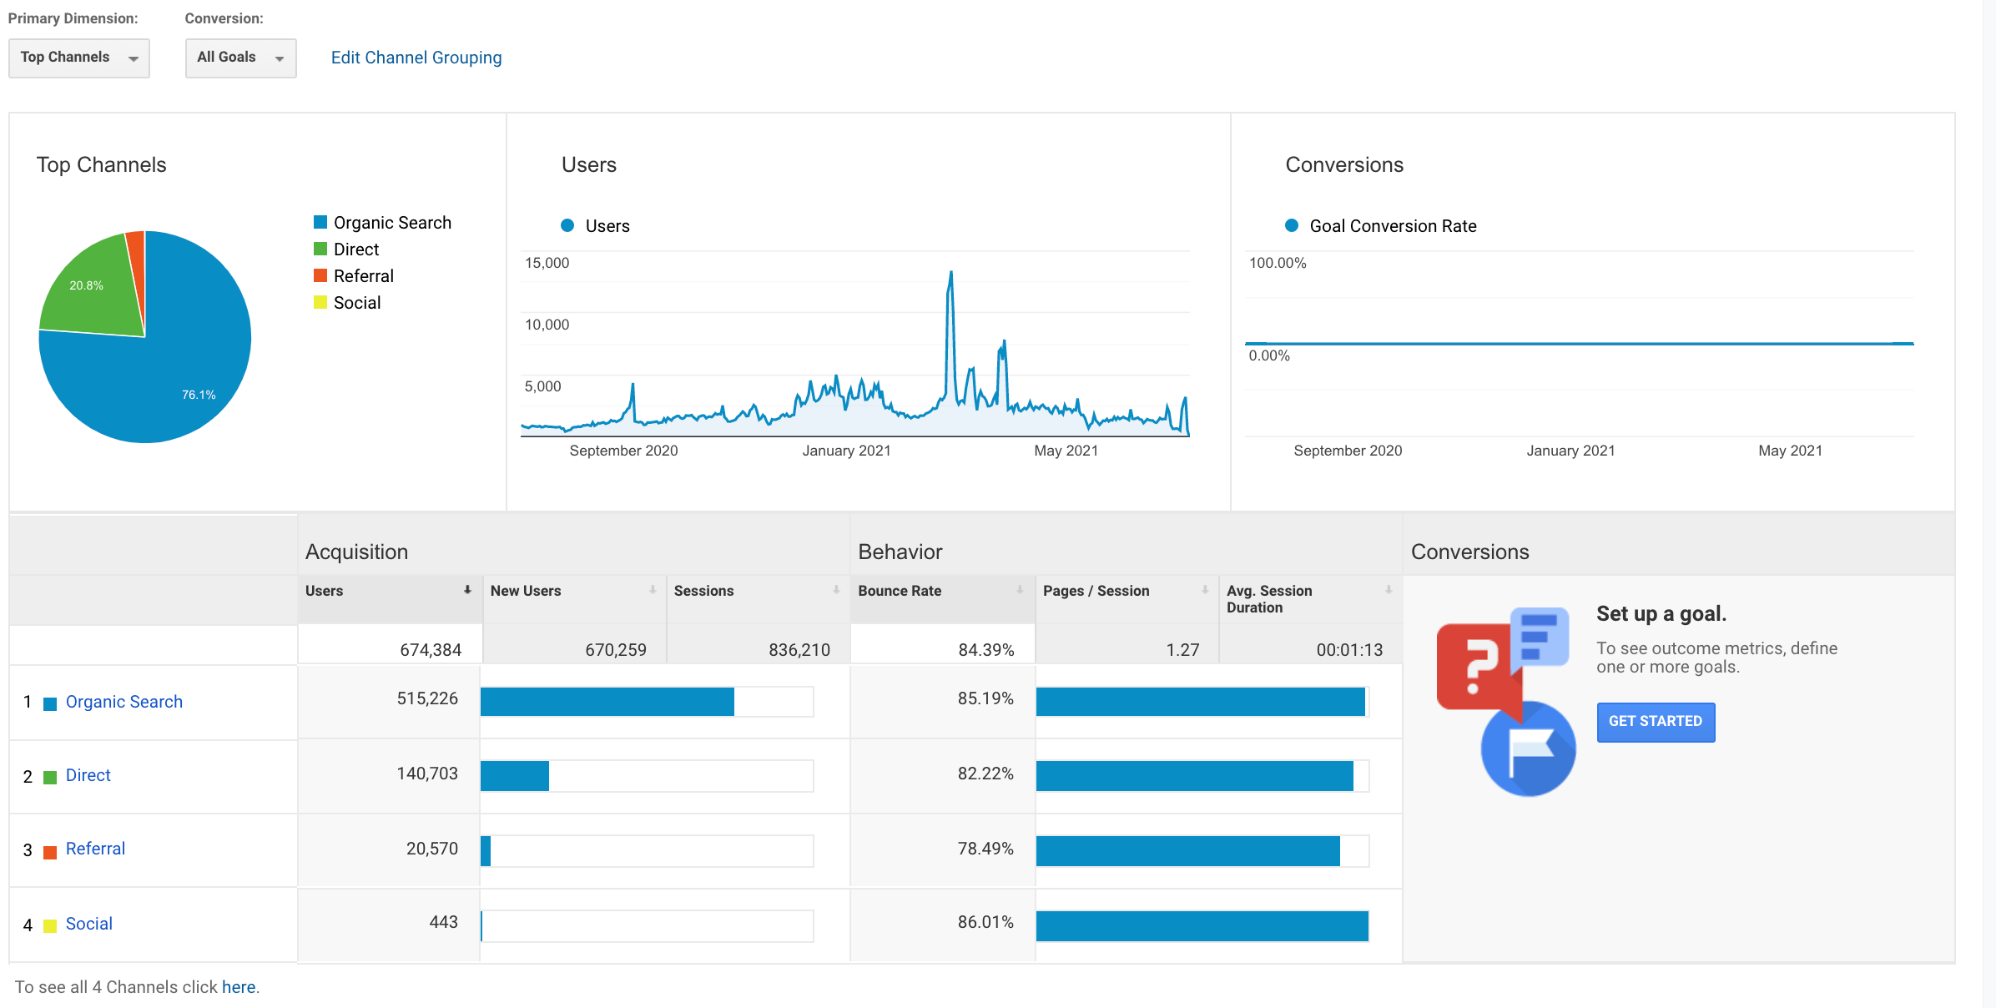Screen dimensions: 1996x1008
Task: Click the Direct legend color square
Action: point(320,249)
